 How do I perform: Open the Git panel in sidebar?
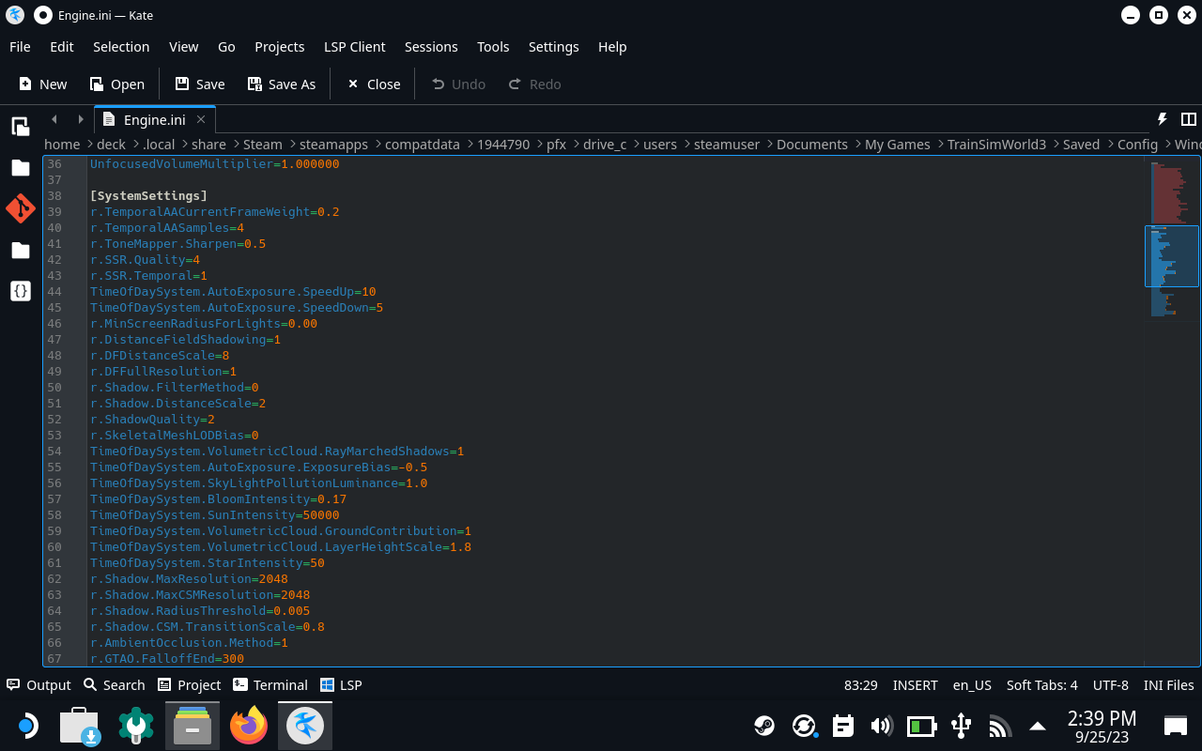click(x=20, y=208)
